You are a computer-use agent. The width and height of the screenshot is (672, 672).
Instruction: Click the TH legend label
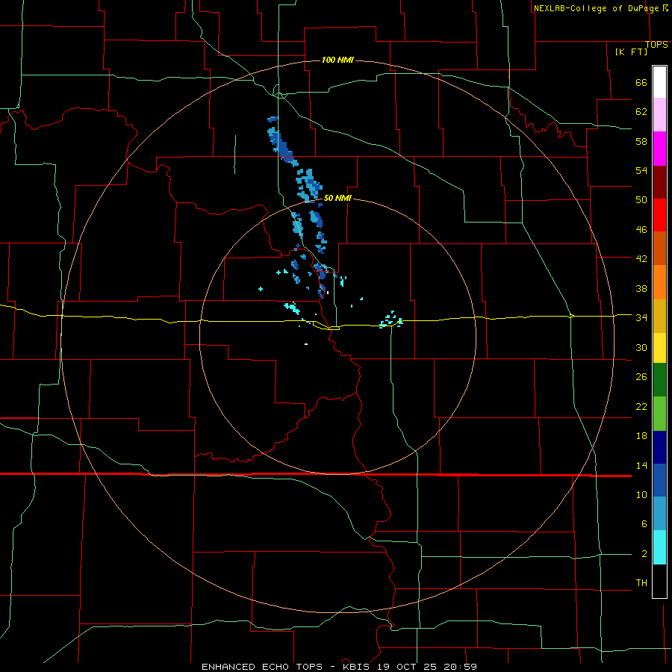(641, 583)
